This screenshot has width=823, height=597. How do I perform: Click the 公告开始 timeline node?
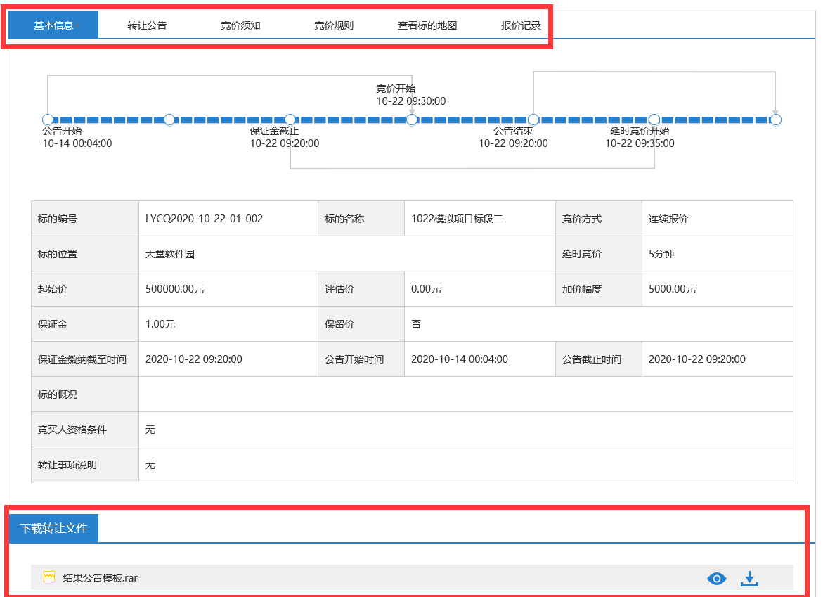coord(48,120)
